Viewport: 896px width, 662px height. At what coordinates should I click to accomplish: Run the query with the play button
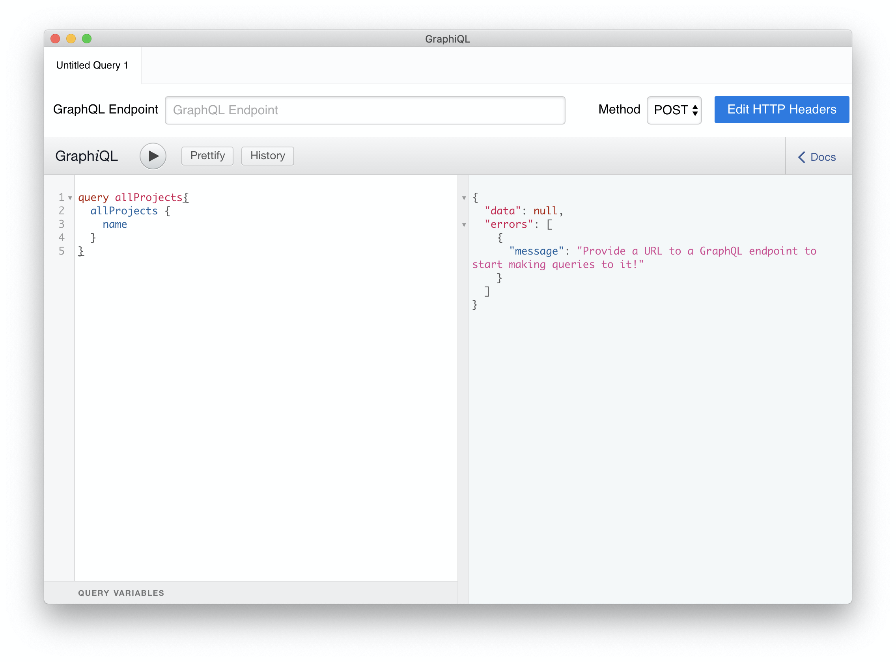coord(153,156)
